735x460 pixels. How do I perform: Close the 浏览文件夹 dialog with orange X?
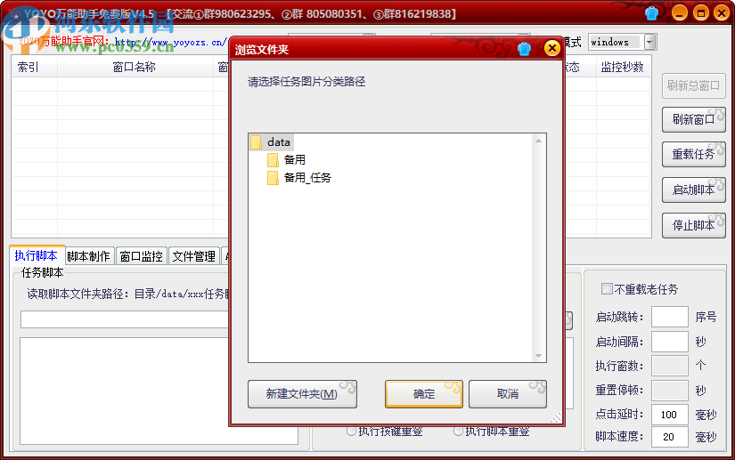(552, 48)
